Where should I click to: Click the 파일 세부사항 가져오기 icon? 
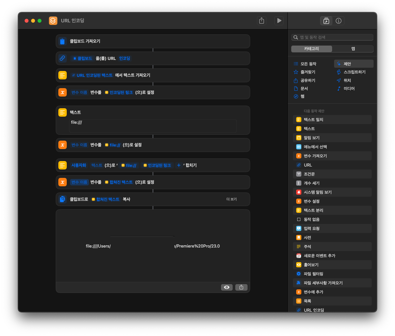pos(299,283)
